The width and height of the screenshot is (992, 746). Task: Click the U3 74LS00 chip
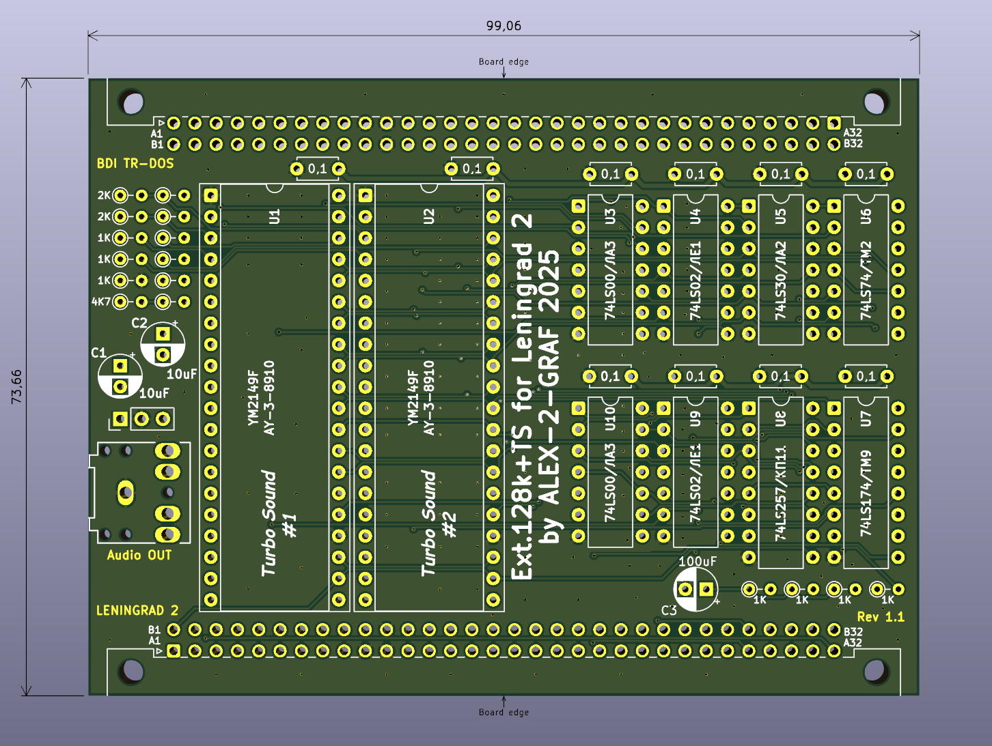(610, 270)
